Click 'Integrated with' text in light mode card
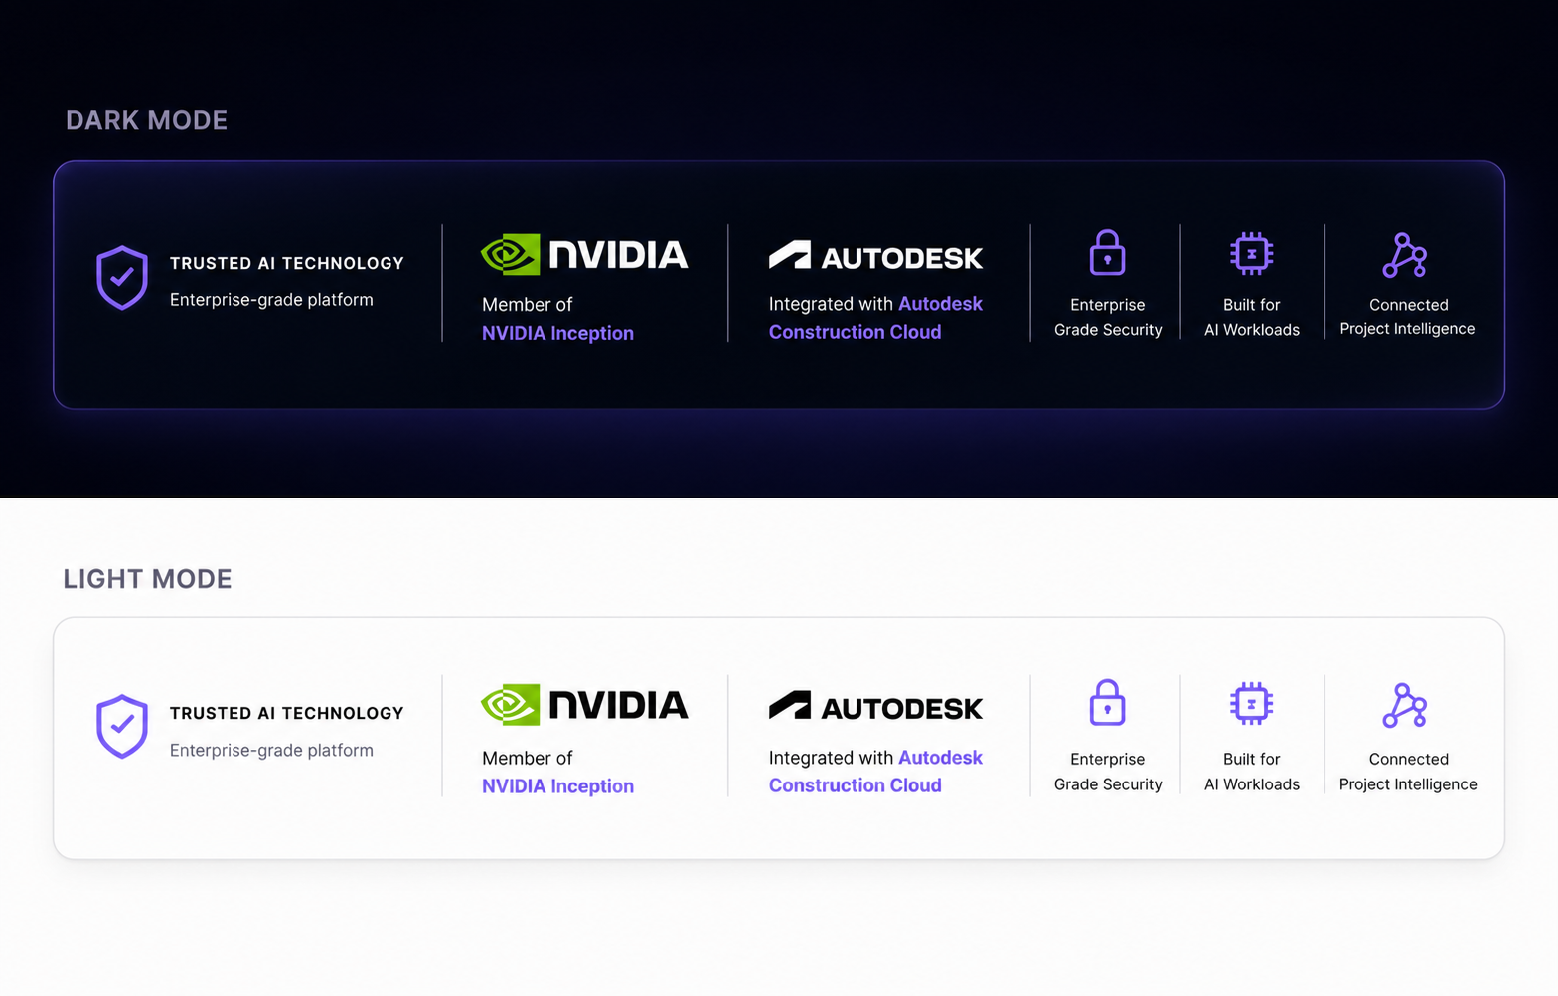 [831, 758]
